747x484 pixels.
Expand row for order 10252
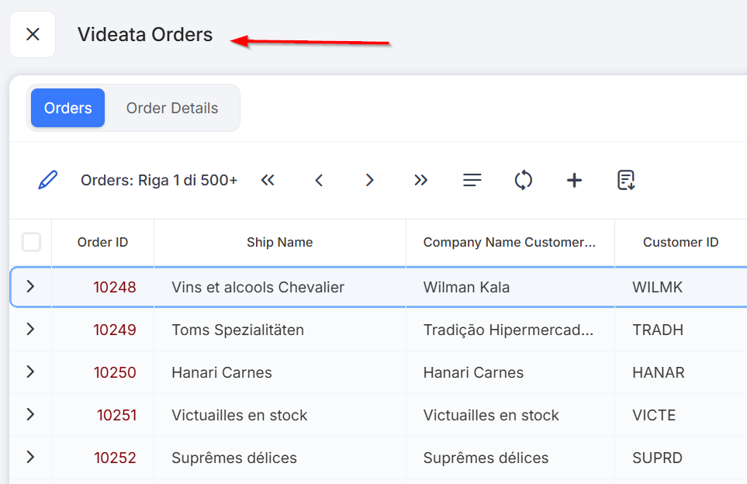[30, 458]
